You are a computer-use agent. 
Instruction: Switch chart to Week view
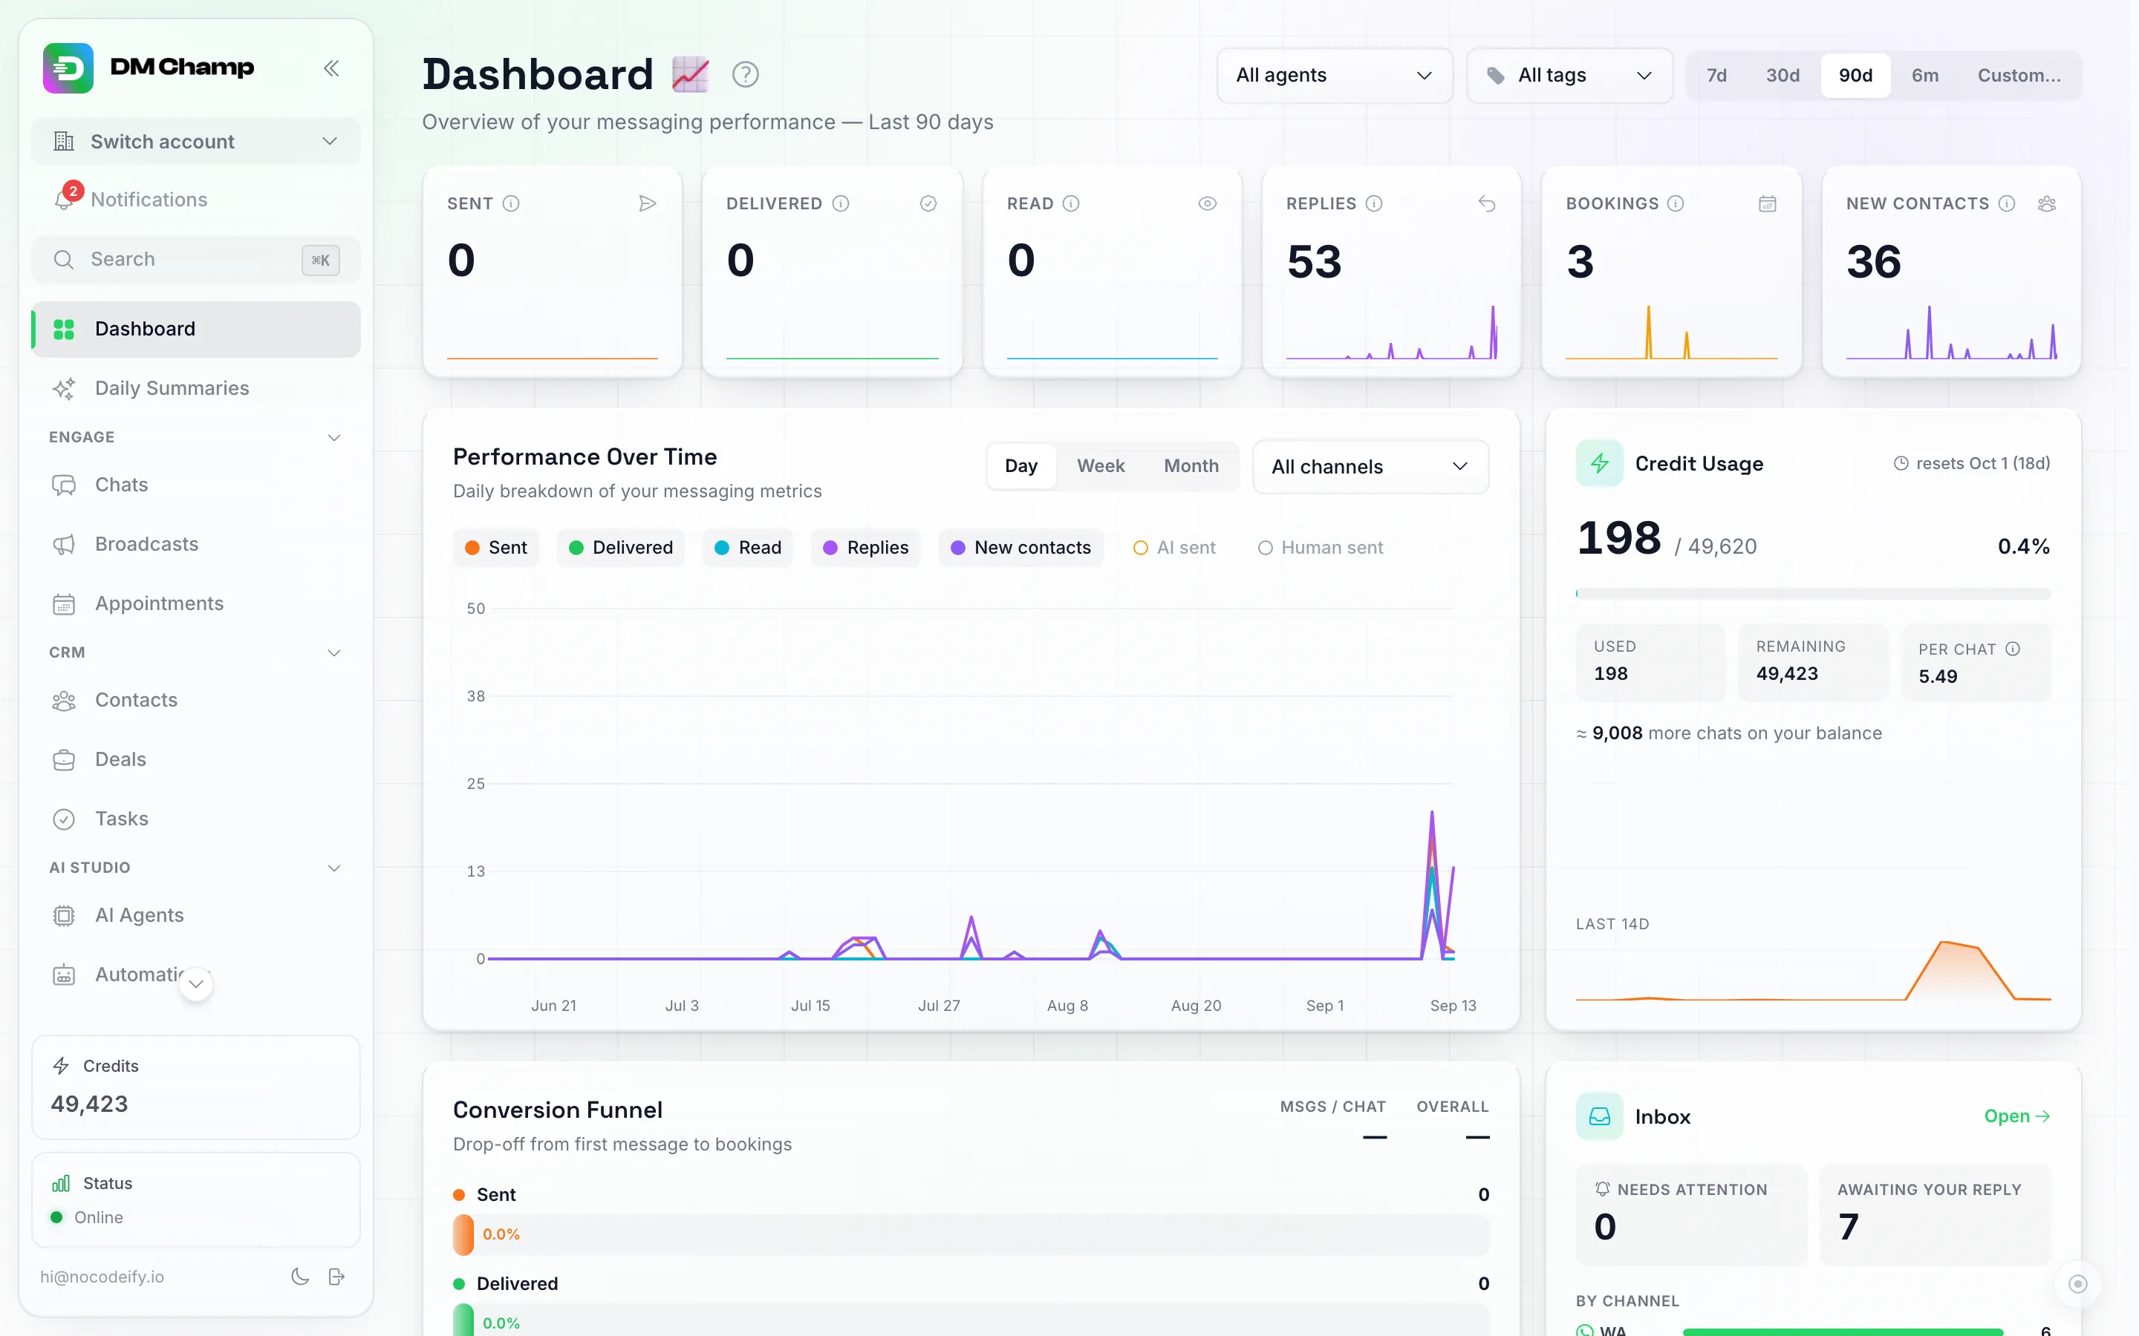tap(1101, 465)
